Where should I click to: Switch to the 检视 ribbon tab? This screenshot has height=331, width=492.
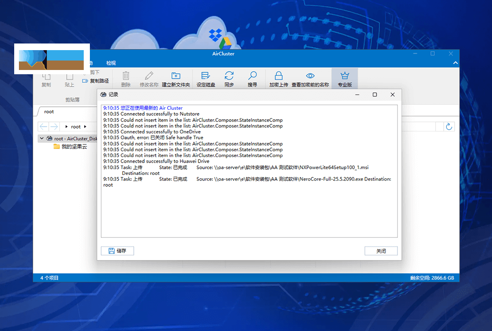pos(111,63)
